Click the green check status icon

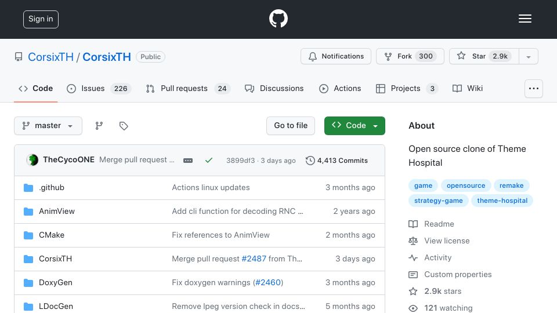[x=209, y=161]
